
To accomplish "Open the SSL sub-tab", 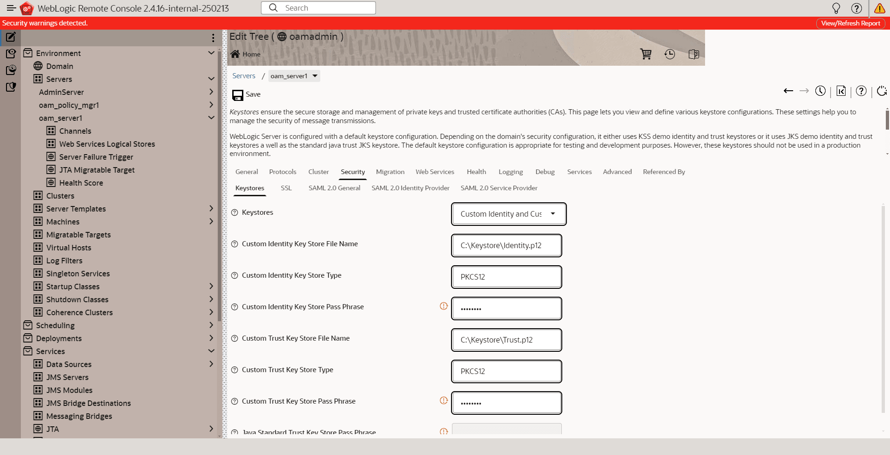I will 286,188.
